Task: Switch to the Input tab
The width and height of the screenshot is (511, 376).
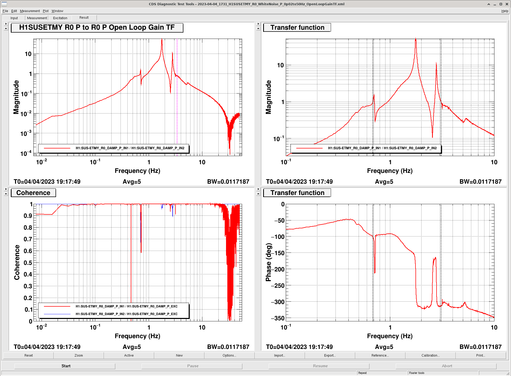Action: pyautogui.click(x=14, y=18)
